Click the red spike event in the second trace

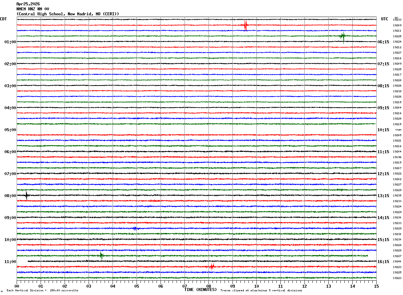245,25
